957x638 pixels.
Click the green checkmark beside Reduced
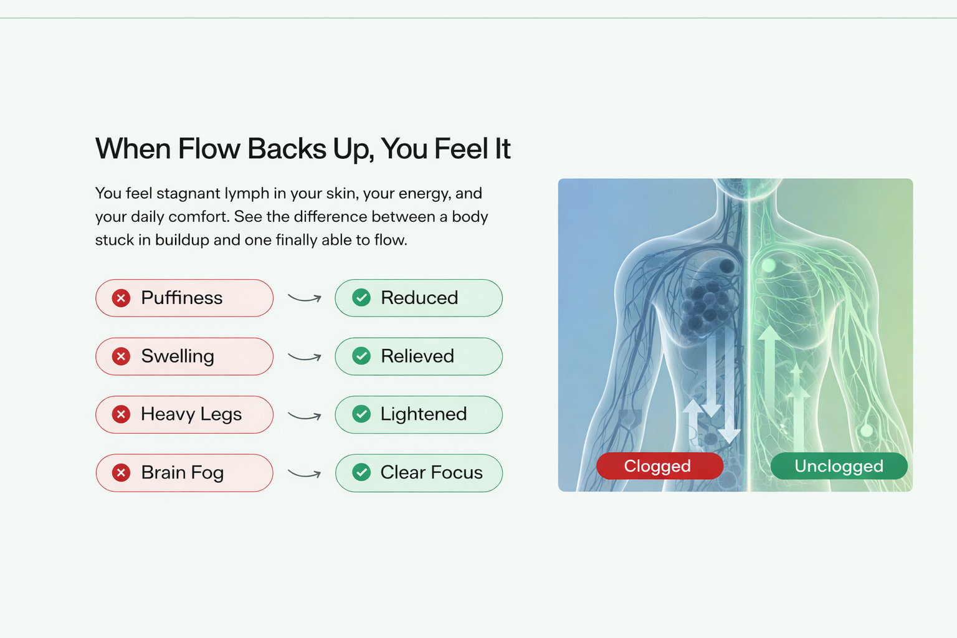[x=361, y=298]
